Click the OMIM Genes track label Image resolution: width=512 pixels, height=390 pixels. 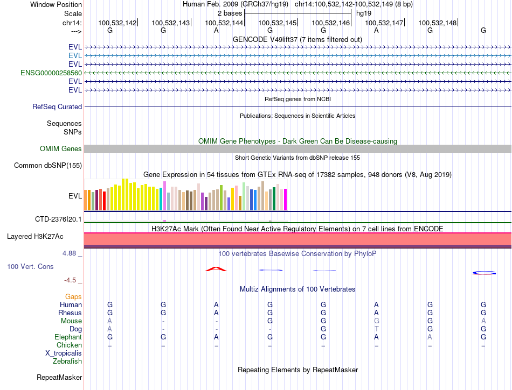coord(61,149)
